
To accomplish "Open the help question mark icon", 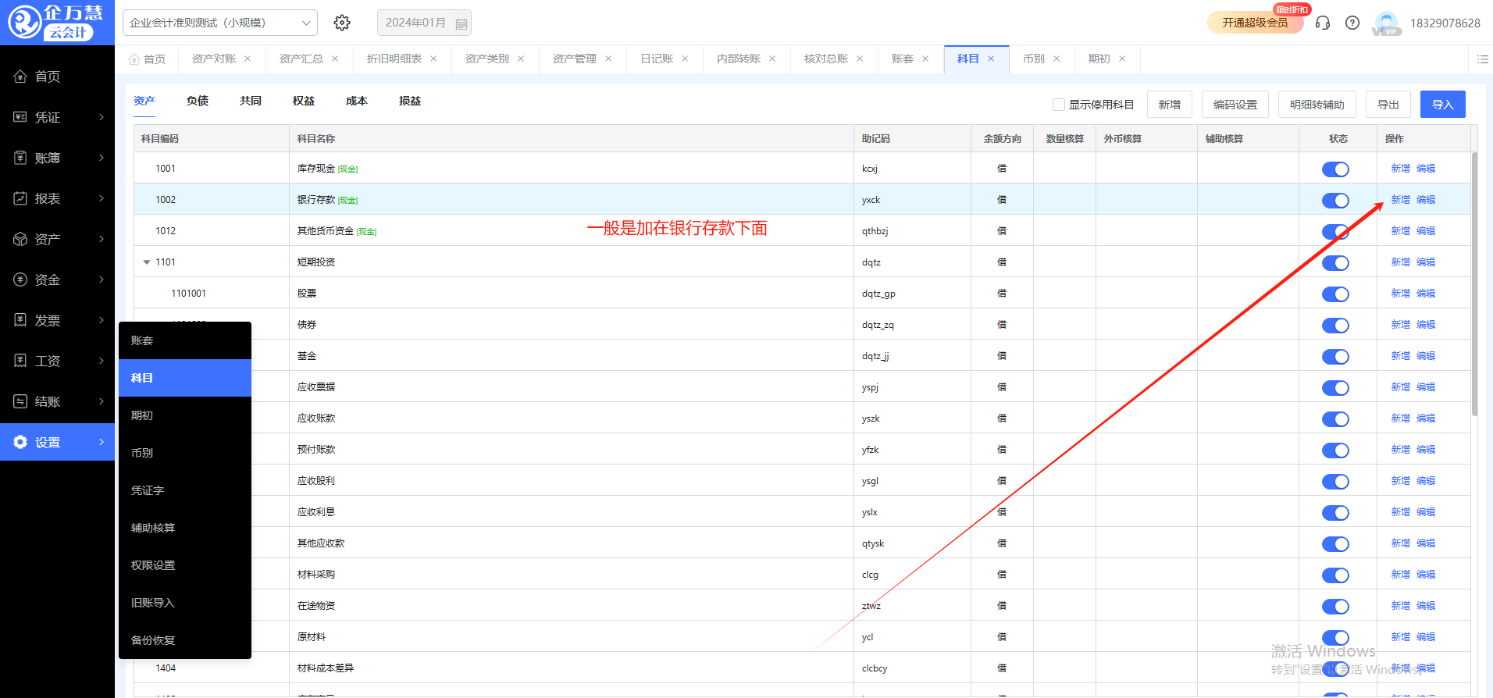I will tap(1352, 23).
